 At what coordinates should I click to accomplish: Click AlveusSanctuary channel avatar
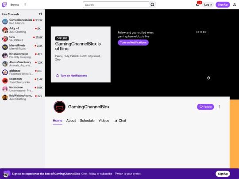(5, 64)
